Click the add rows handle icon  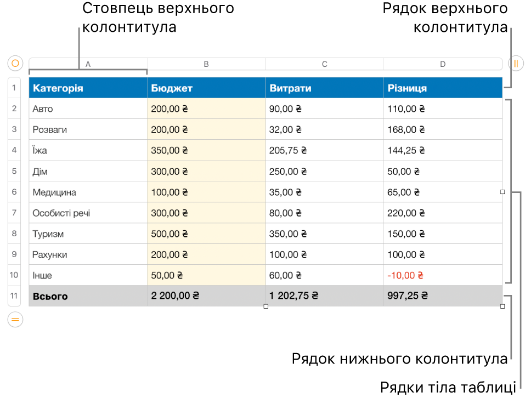point(15,320)
